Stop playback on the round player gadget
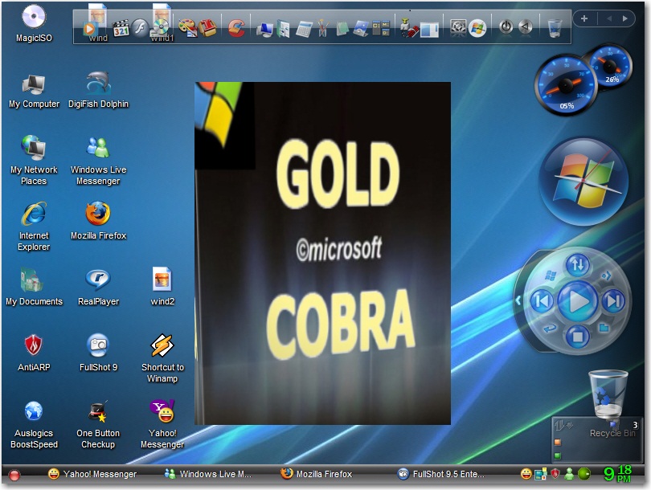 tap(578, 336)
